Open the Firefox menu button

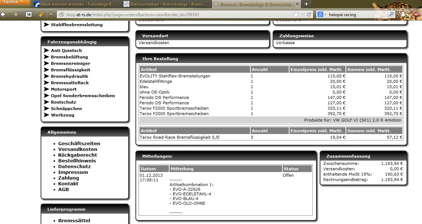(x=15, y=2)
